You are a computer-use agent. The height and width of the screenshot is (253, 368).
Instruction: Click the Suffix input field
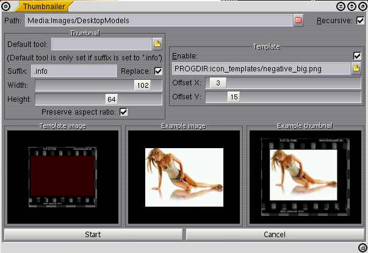pos(73,71)
